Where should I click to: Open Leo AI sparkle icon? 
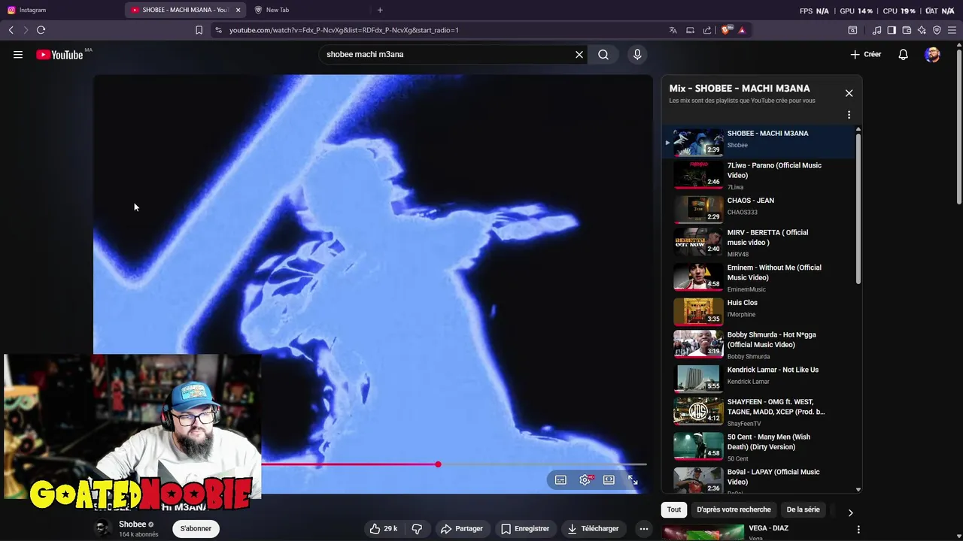click(922, 30)
